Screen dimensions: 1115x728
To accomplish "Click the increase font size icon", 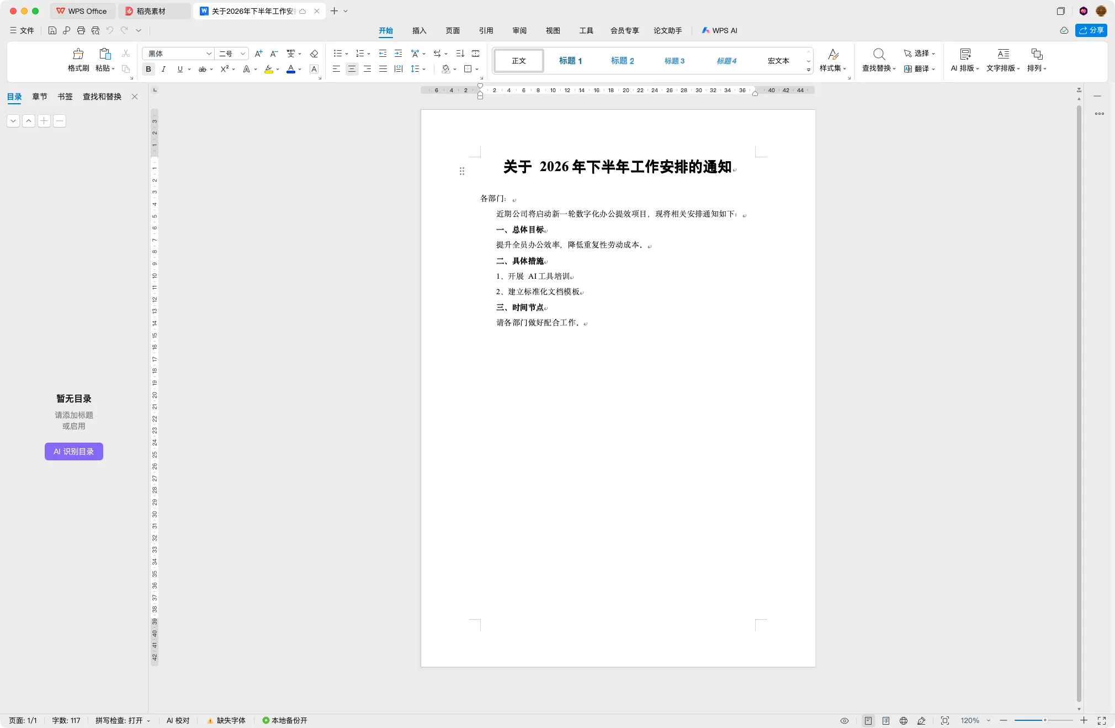I will [258, 54].
